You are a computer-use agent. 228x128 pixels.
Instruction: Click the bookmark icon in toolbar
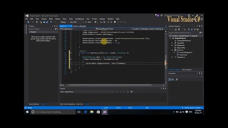pyautogui.click(x=115, y=22)
